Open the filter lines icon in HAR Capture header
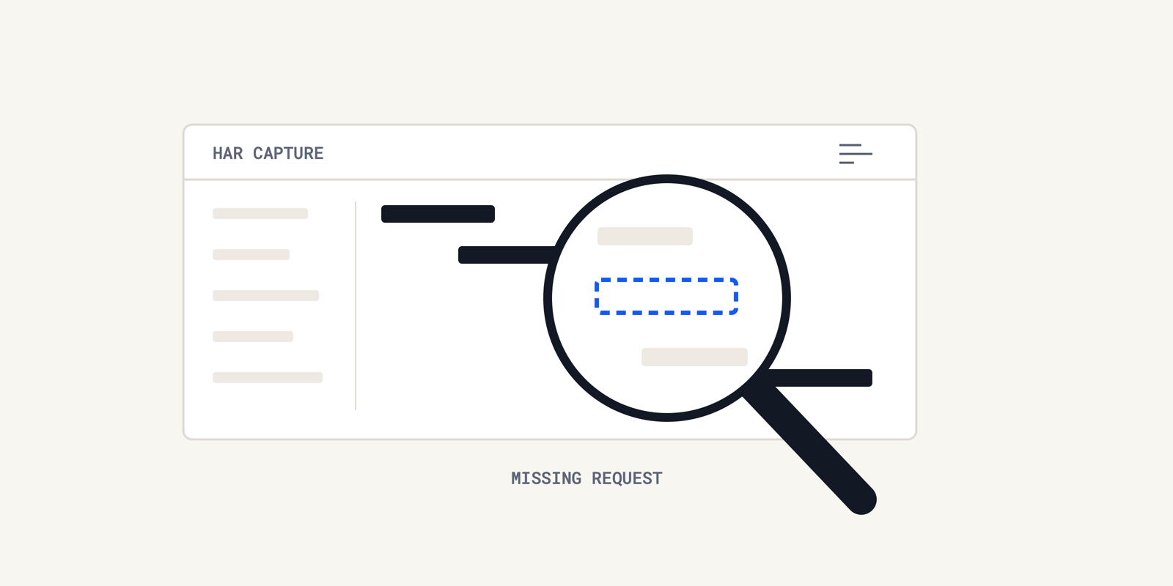The width and height of the screenshot is (1173, 586). (x=856, y=154)
